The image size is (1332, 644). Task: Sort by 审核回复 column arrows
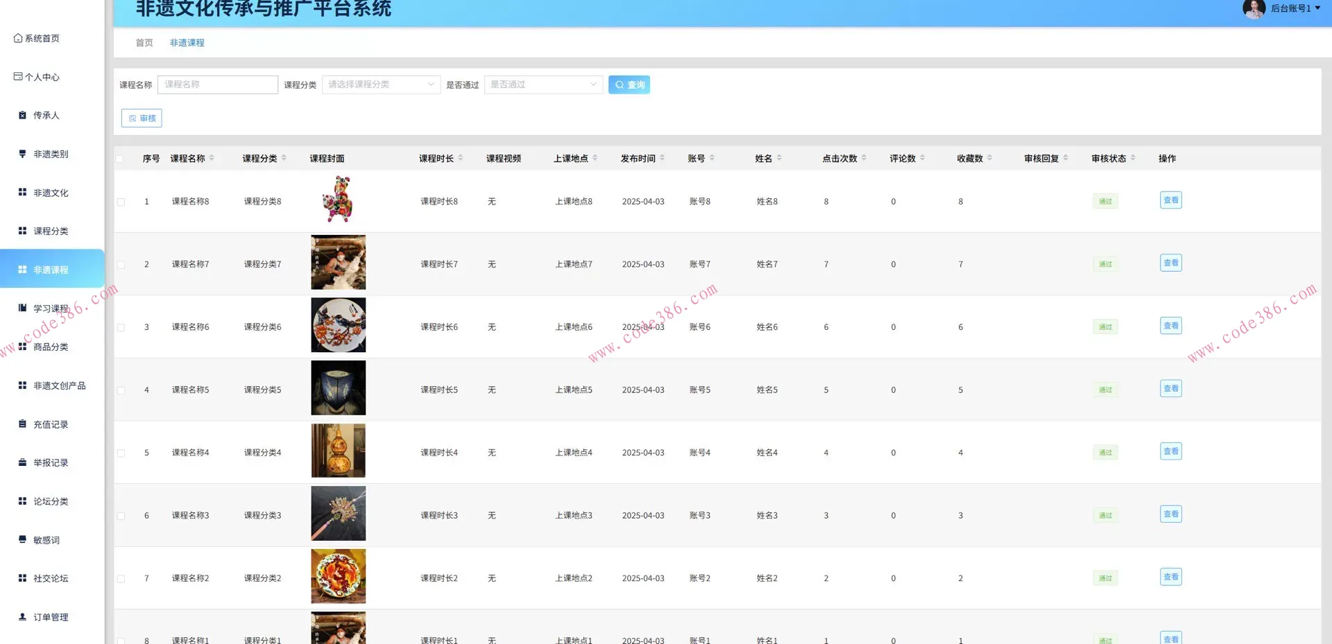(x=1066, y=158)
